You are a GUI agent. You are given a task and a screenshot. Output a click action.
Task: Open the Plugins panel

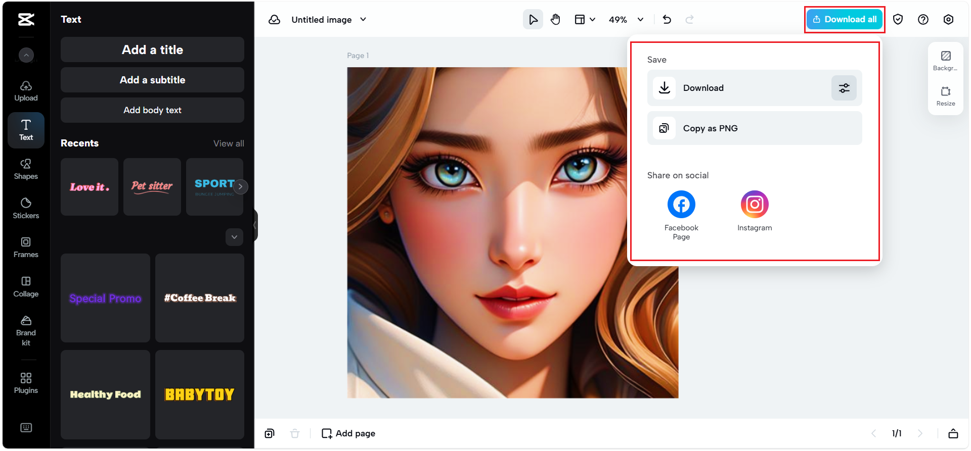tap(26, 383)
